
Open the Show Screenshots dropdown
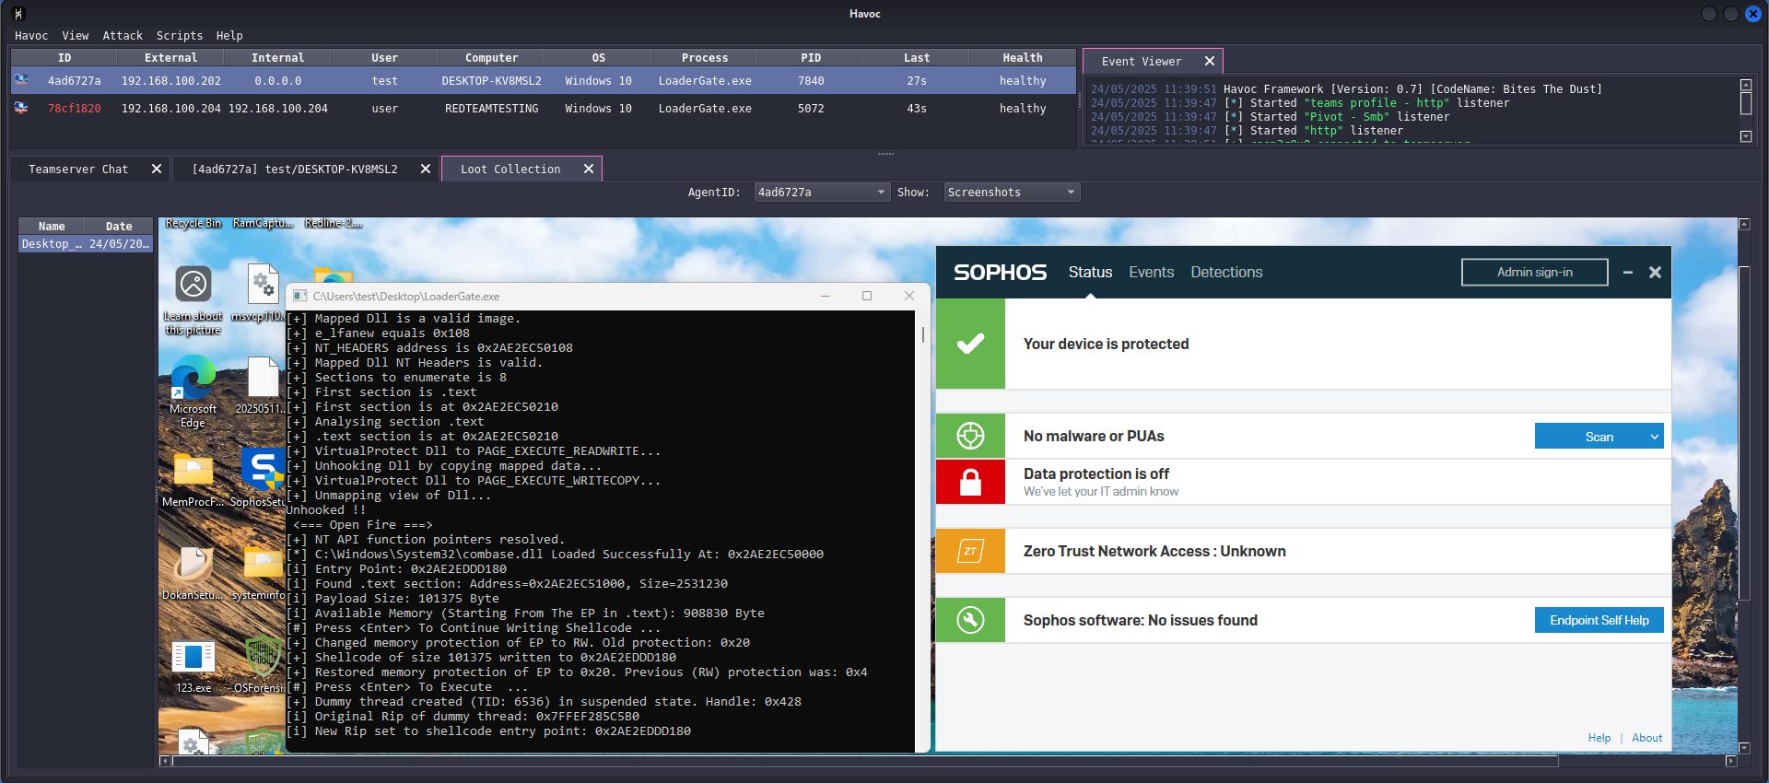(x=1012, y=193)
